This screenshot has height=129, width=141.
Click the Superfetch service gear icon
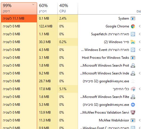pyautogui.click(x=133, y=34)
